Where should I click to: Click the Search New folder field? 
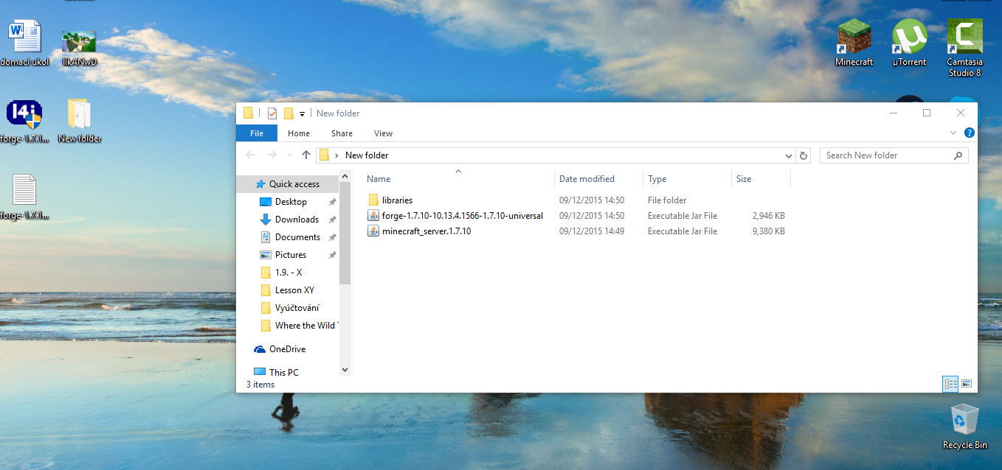click(x=885, y=155)
